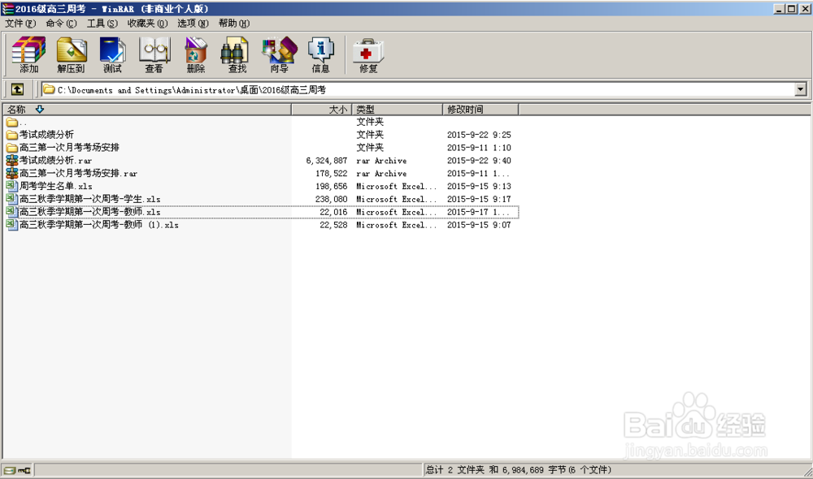813x479 pixels.
Task: Click size value 6,324,887
Action: (x=327, y=161)
